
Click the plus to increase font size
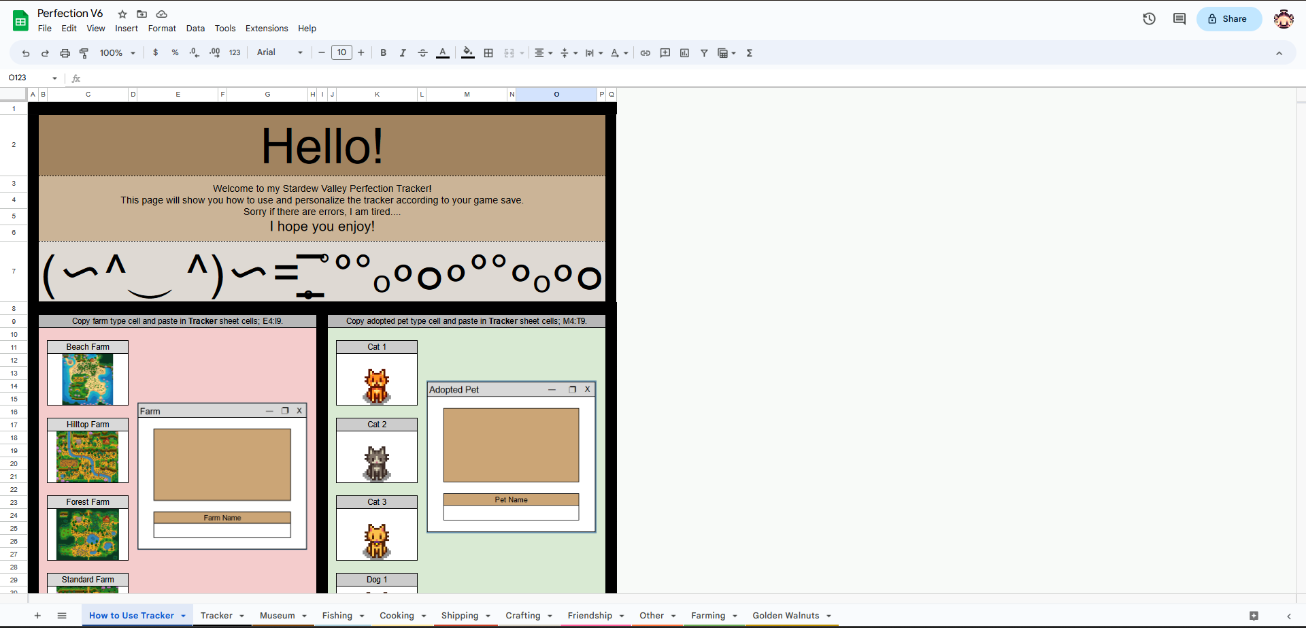(x=361, y=52)
